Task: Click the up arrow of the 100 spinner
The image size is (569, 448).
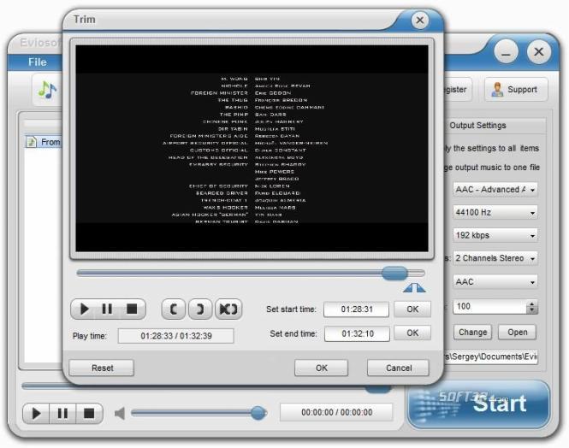Action: tap(532, 304)
